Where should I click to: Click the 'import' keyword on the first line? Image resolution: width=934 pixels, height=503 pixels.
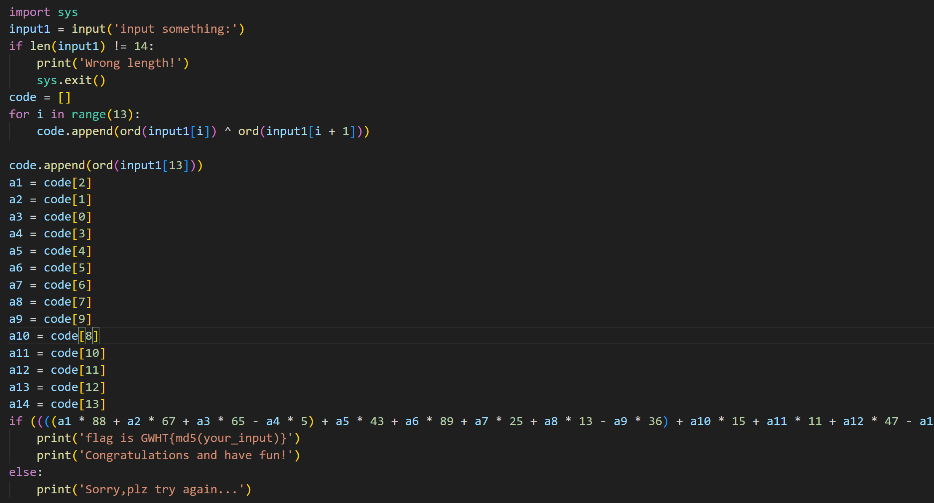(x=29, y=12)
